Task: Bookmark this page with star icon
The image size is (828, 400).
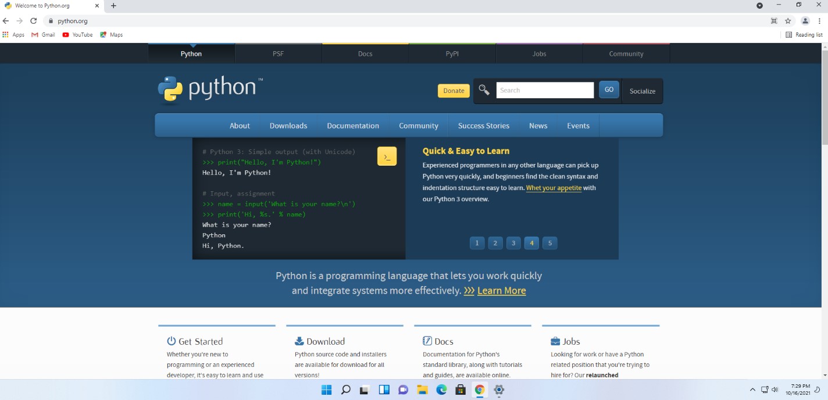Action: tap(788, 21)
